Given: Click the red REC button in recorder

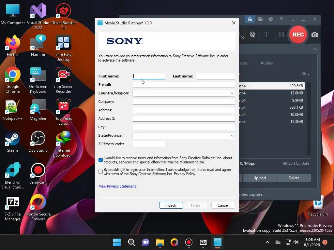Looking at the screenshot, I should (x=298, y=35).
